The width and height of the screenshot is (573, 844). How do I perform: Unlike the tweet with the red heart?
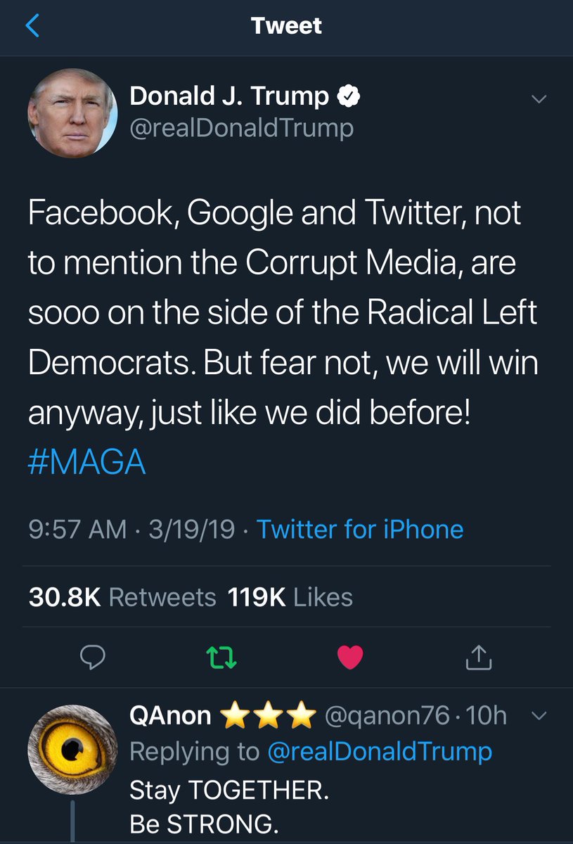[350, 658]
